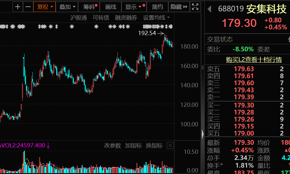290x174 pixels.
Task: Toggle 简约 simple mode
Action: tap(157, 7)
